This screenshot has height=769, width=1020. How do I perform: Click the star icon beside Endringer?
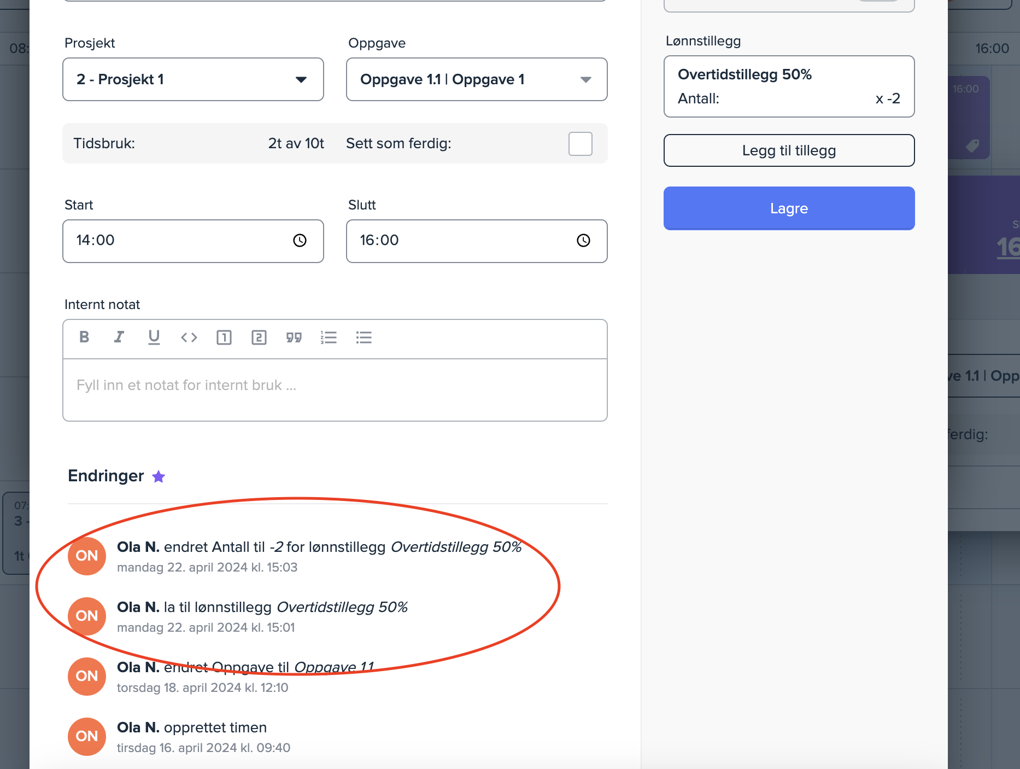[159, 477]
